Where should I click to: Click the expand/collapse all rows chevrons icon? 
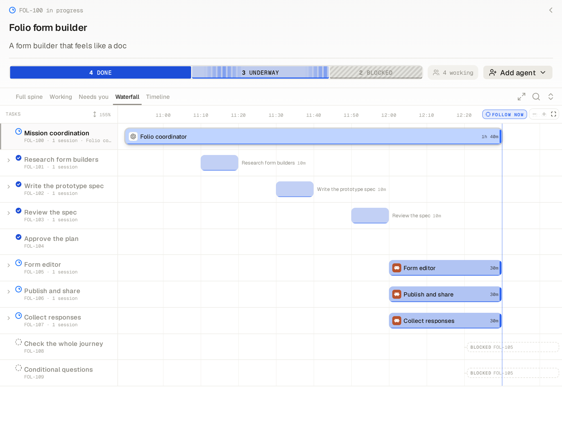[x=551, y=97]
